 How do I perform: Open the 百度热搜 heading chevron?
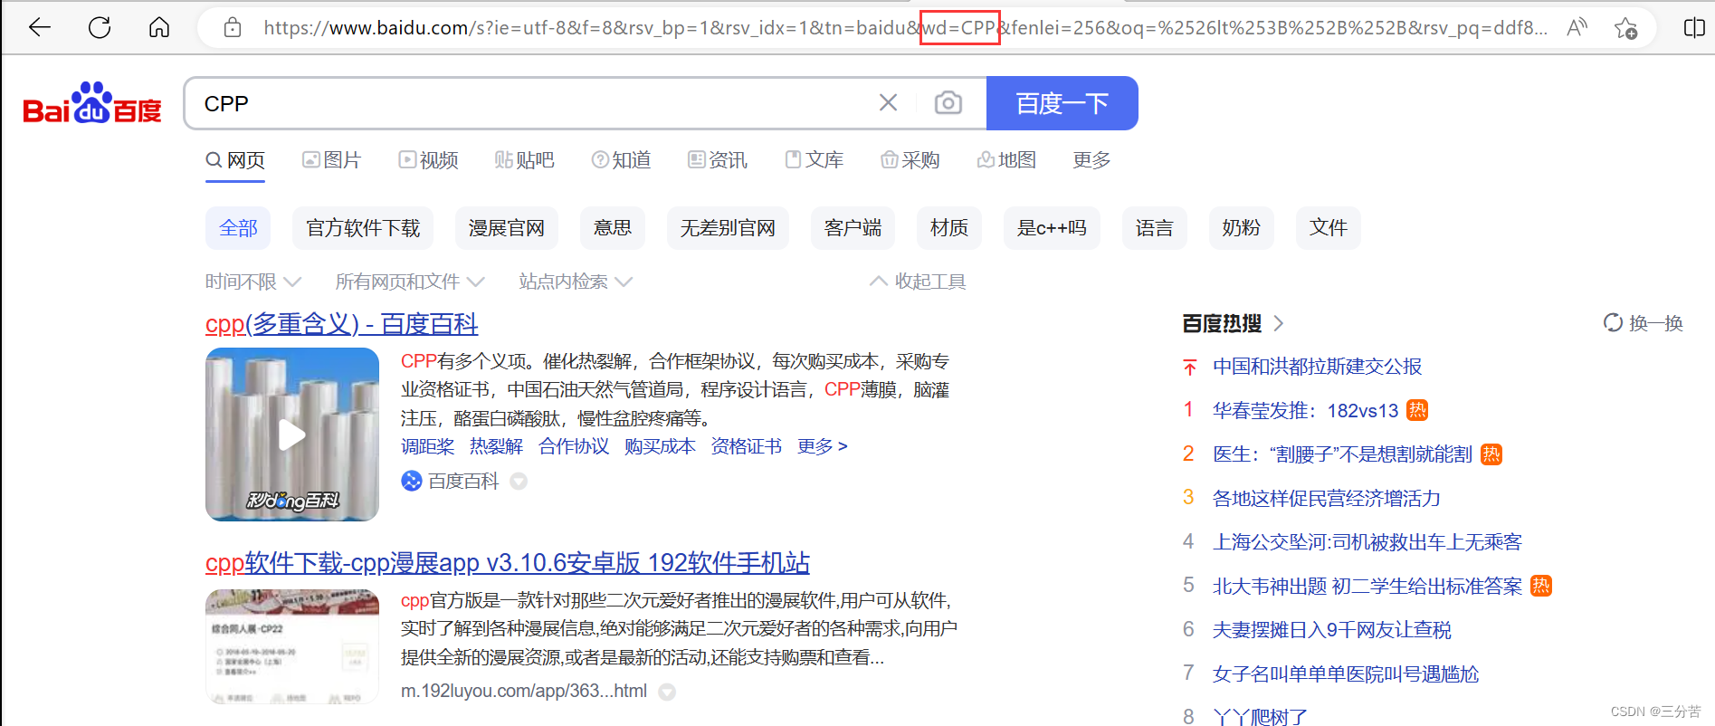[1278, 323]
